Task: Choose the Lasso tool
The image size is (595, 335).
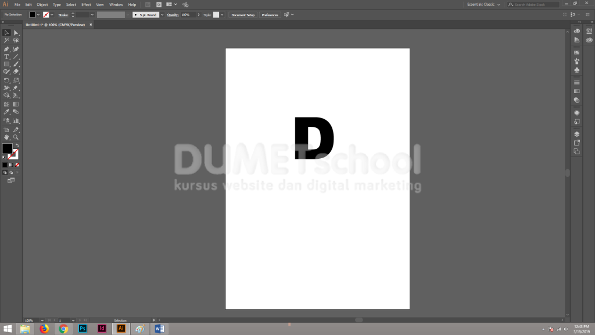Action: 16,40
